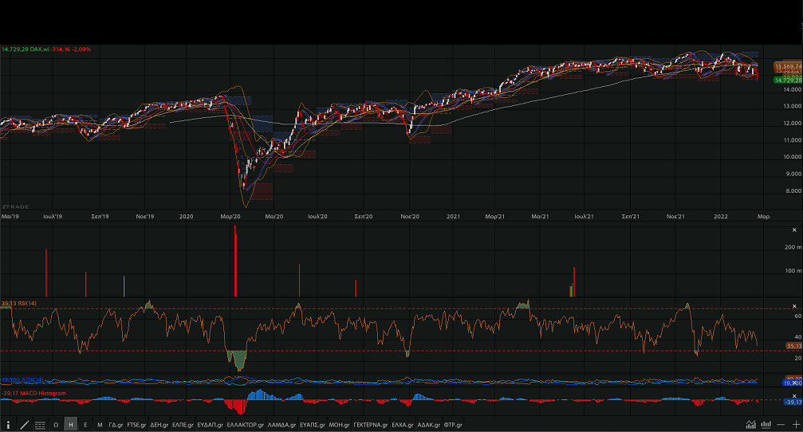Click the RSI 35,13 value tag
The width and height of the screenshot is (803, 432).
793,346
